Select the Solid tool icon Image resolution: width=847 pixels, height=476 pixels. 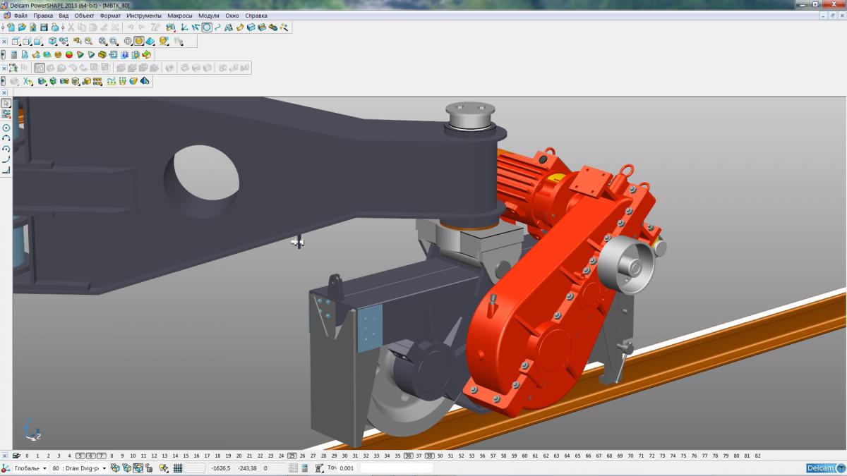(251, 28)
